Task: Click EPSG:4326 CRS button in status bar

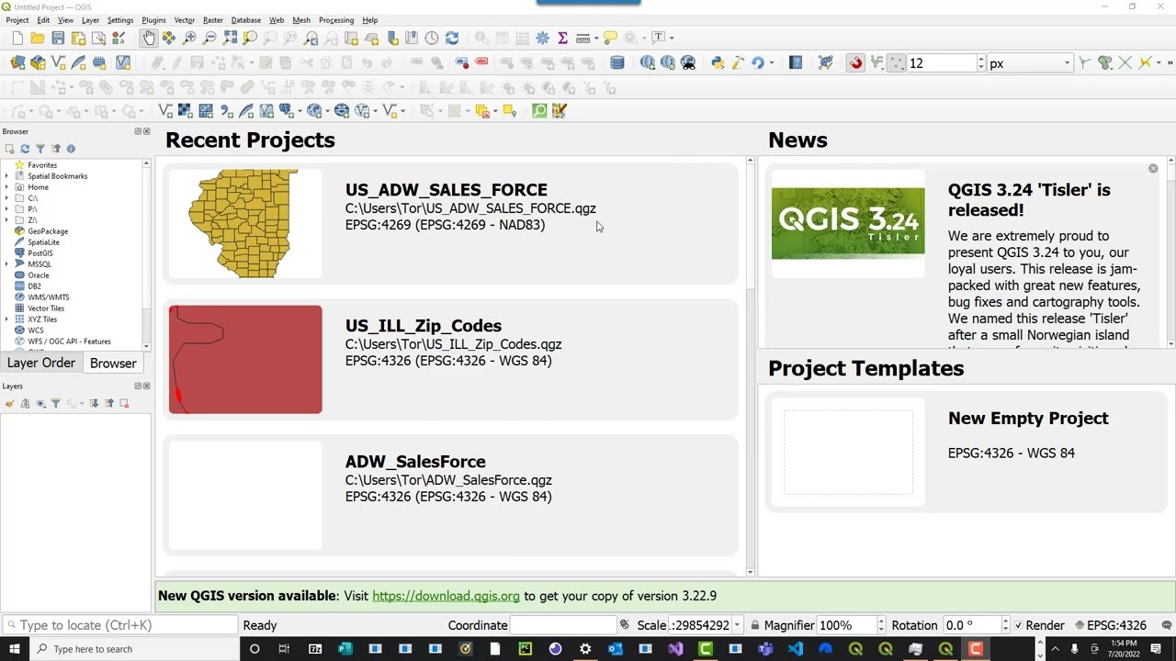Action: 1110,625
